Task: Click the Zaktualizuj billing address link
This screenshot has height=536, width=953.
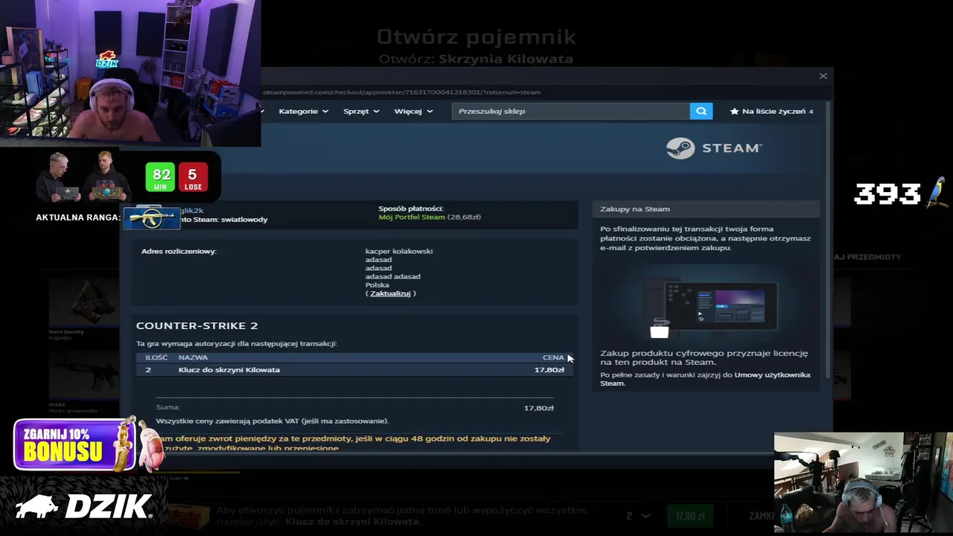Action: point(390,293)
